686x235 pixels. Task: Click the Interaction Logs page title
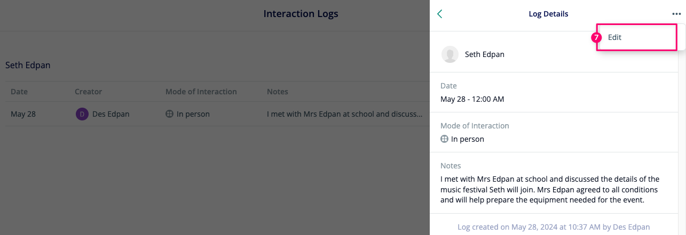[x=301, y=14]
